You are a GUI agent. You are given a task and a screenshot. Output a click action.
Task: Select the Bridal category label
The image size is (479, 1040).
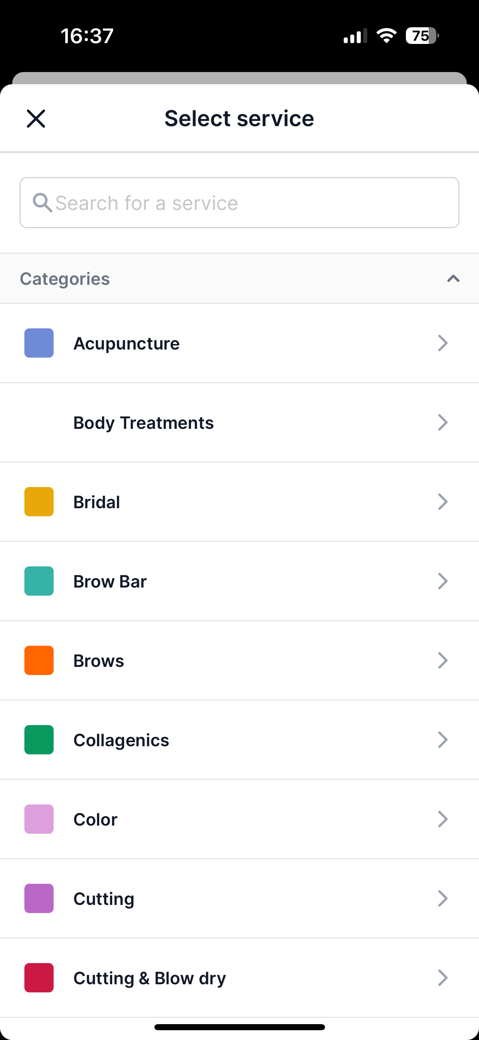click(97, 502)
